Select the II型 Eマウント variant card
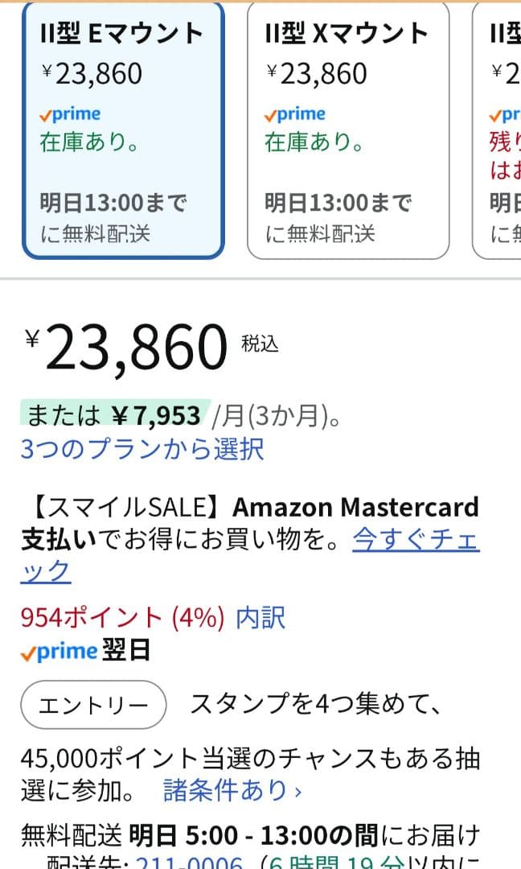Image resolution: width=521 pixels, height=869 pixels. point(122,131)
